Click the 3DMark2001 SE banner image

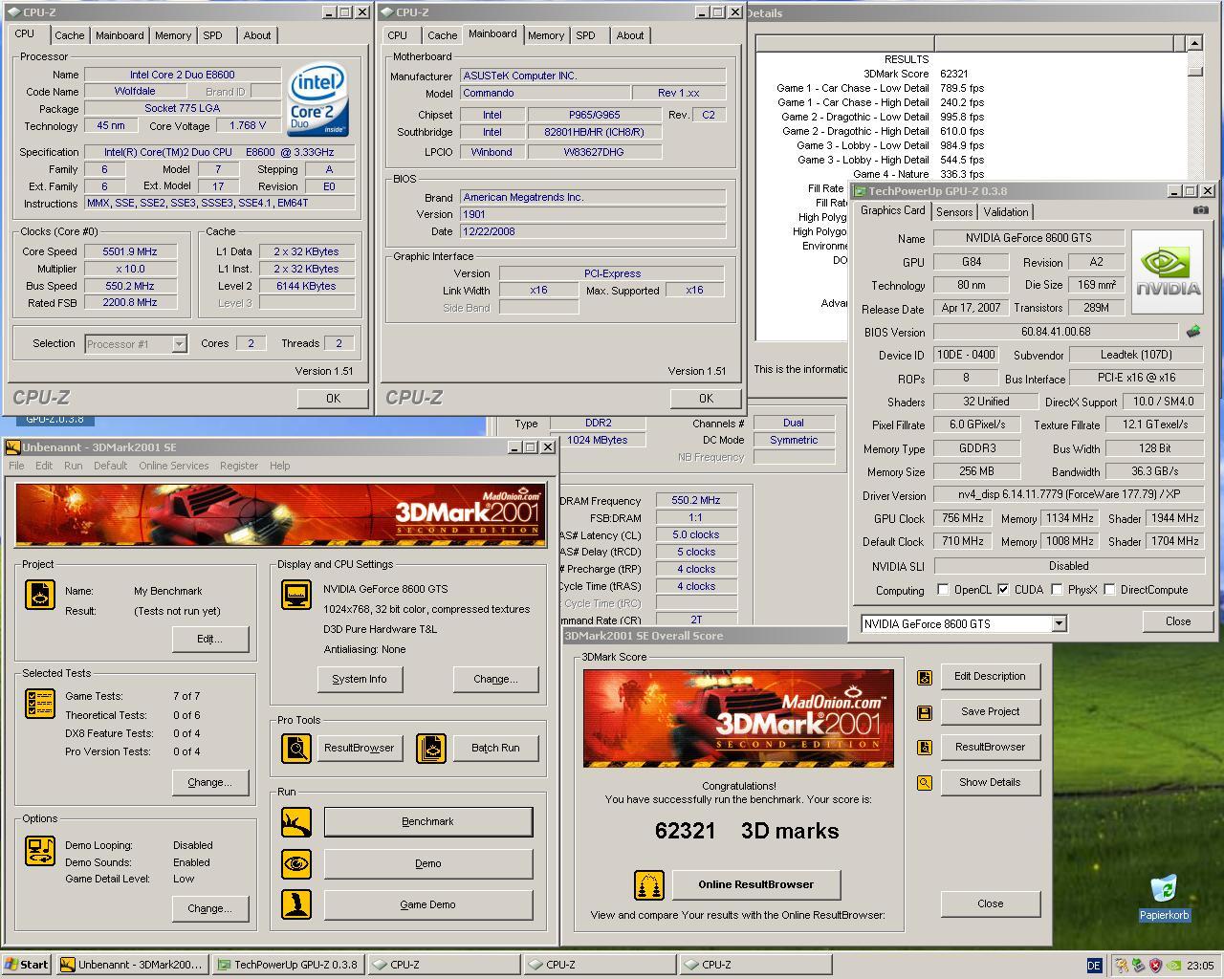click(281, 514)
